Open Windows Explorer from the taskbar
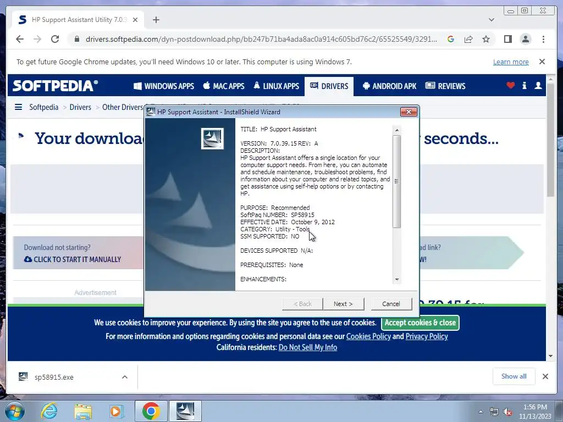The width and height of the screenshot is (563, 422). point(83,411)
